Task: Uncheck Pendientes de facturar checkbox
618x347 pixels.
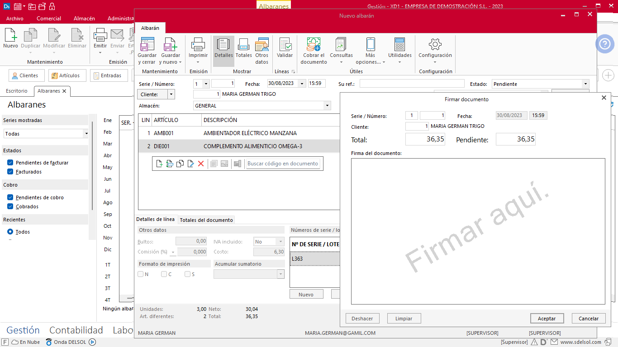Action: click(x=10, y=163)
